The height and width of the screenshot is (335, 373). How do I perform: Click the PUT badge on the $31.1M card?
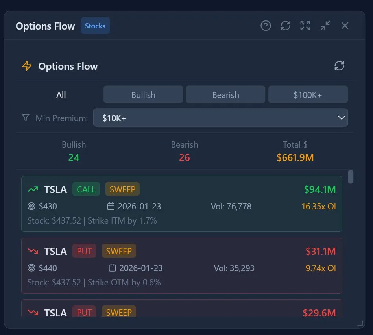[84, 251]
